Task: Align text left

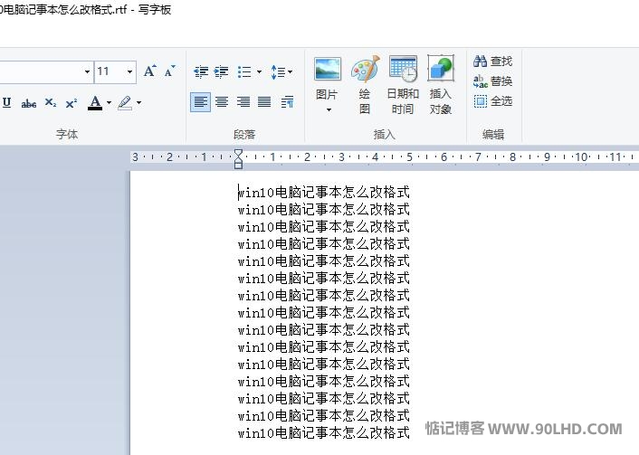Action: 201,102
